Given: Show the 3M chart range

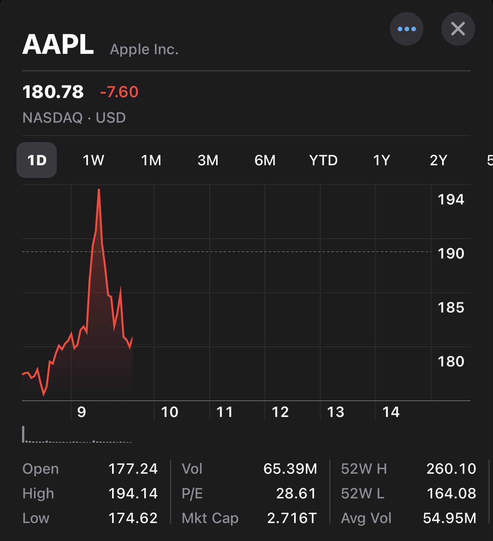Looking at the screenshot, I should [208, 160].
